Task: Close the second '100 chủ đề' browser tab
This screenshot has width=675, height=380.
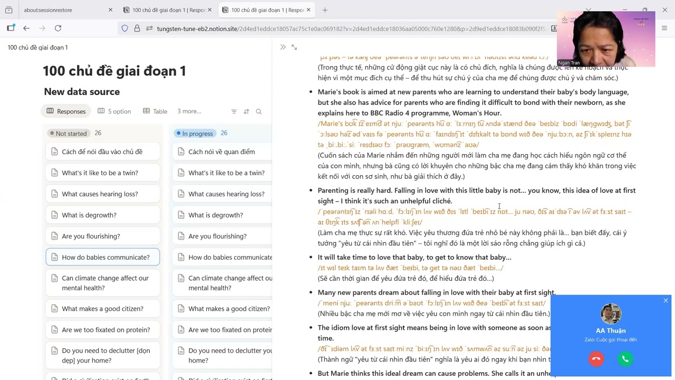Action: pyautogui.click(x=209, y=10)
